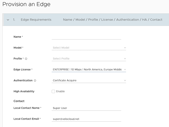Click the info icon beside Profile
The height and width of the screenshot is (127, 169).
tap(26, 59)
